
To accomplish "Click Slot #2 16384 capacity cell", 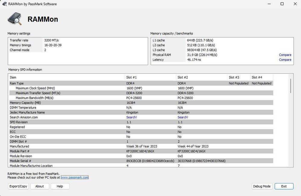I will [182, 103].
